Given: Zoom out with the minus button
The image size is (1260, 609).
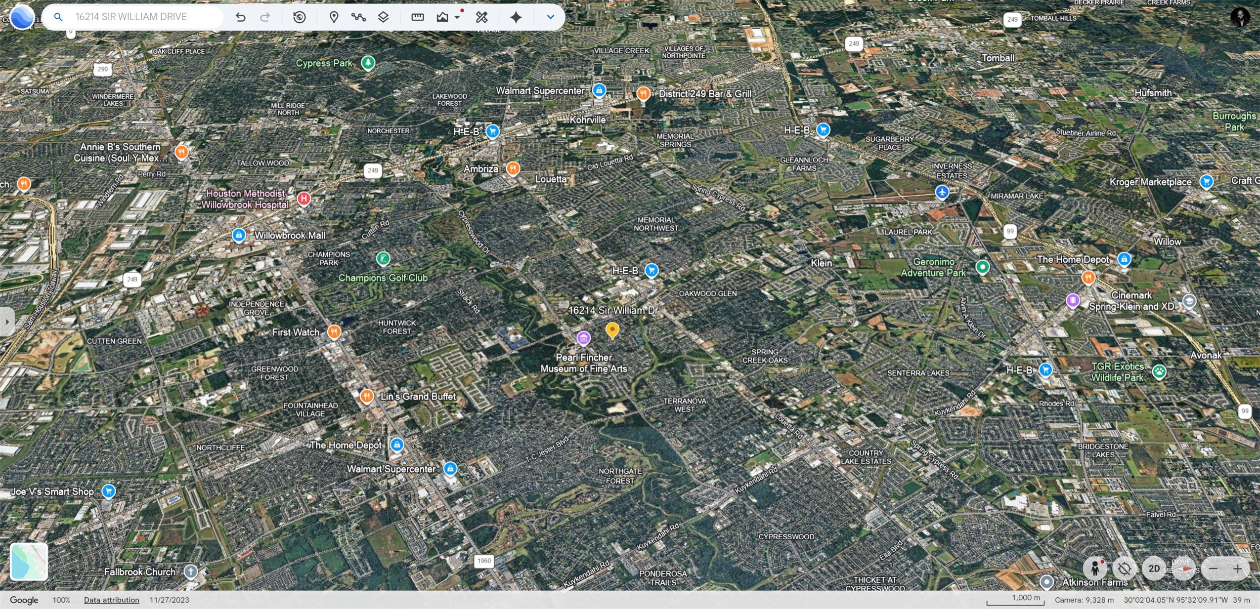Looking at the screenshot, I should [x=1213, y=569].
